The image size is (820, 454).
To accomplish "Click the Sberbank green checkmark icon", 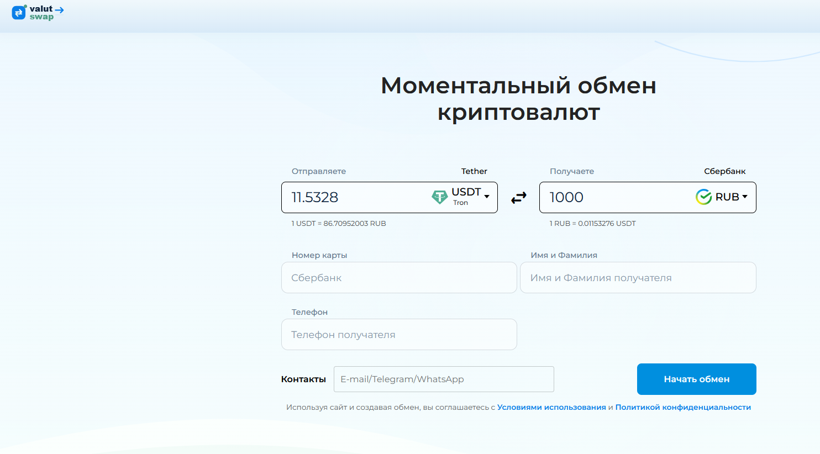I will pos(703,197).
